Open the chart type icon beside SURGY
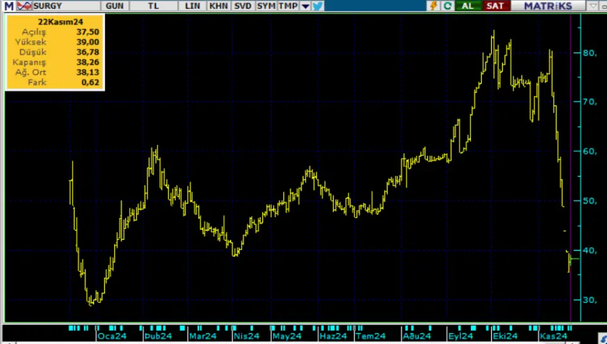Image resolution: width=607 pixels, height=344 pixels. pos(23,6)
